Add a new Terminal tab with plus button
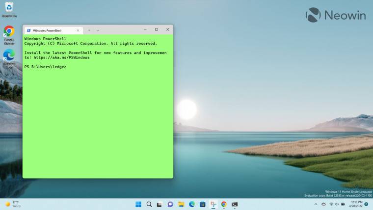Screen dimensions: 373x210 pos(89,30)
